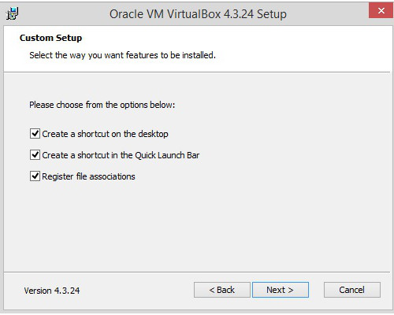Click the checkmark beside desktop shortcut option
Screen dimensions: 394x315
[35, 134]
